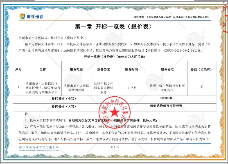
Task: Click the label 投标报价（大写）
Action: pyautogui.click(x=64, y=107)
